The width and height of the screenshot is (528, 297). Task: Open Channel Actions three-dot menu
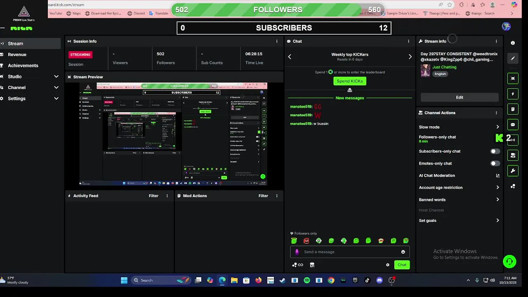pos(496,113)
